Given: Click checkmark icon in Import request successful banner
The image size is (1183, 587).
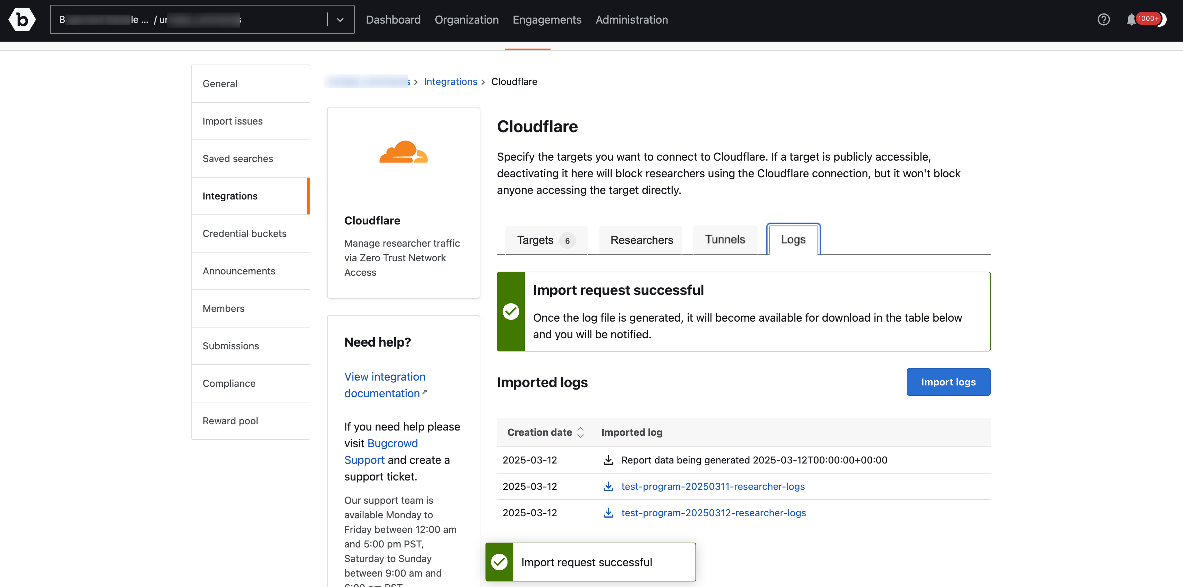Looking at the screenshot, I should [511, 312].
